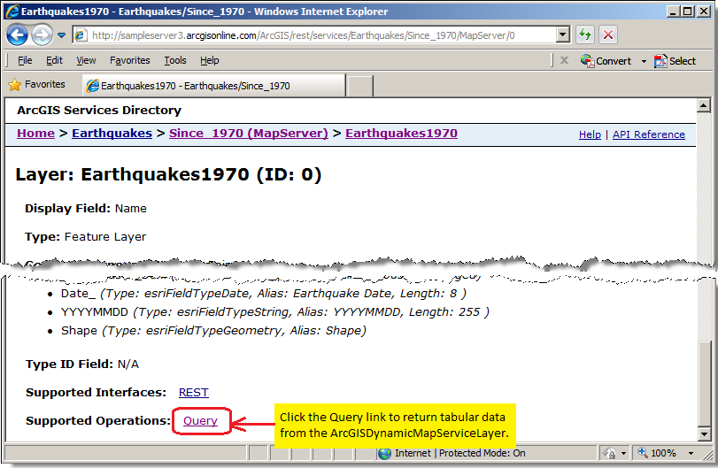This screenshot has width=718, height=468.
Task: Open the recent pages dropdown arrow
Action: 61,35
